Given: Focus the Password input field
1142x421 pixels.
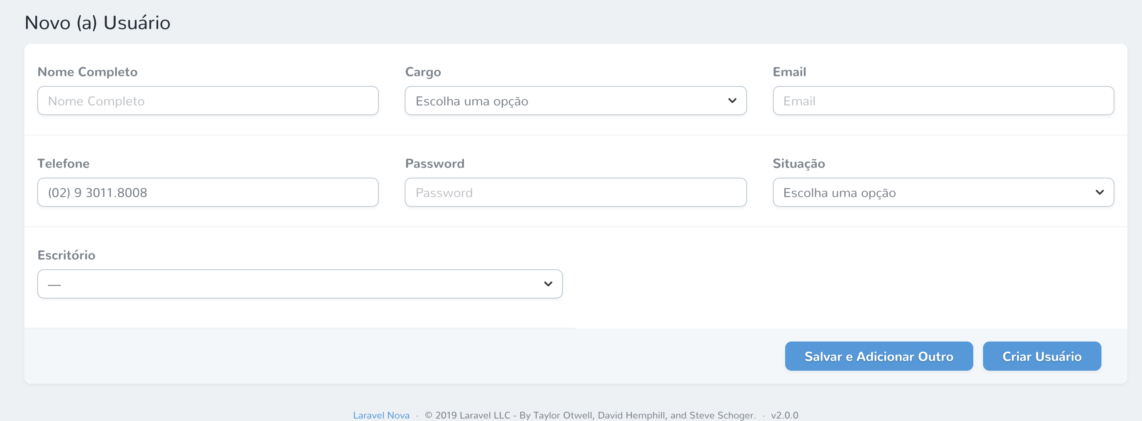Looking at the screenshot, I should [575, 192].
